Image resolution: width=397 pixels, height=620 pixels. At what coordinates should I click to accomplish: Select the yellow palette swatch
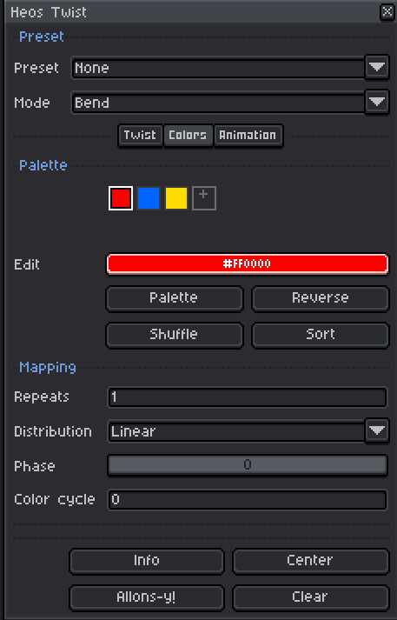(176, 198)
